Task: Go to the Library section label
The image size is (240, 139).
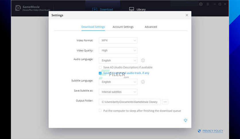Action: [x=141, y=9]
